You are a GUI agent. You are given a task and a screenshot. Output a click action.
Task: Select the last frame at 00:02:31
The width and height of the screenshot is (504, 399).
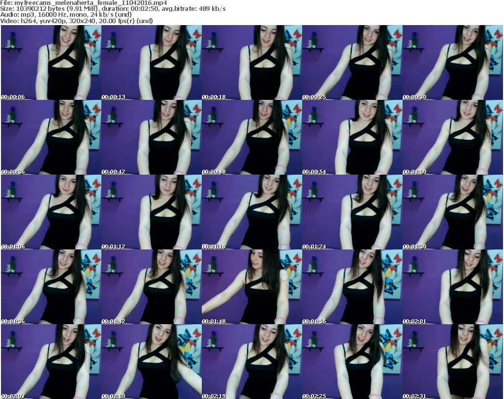click(x=453, y=362)
